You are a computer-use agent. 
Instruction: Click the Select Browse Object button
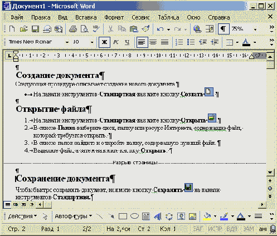[x=270, y=189]
